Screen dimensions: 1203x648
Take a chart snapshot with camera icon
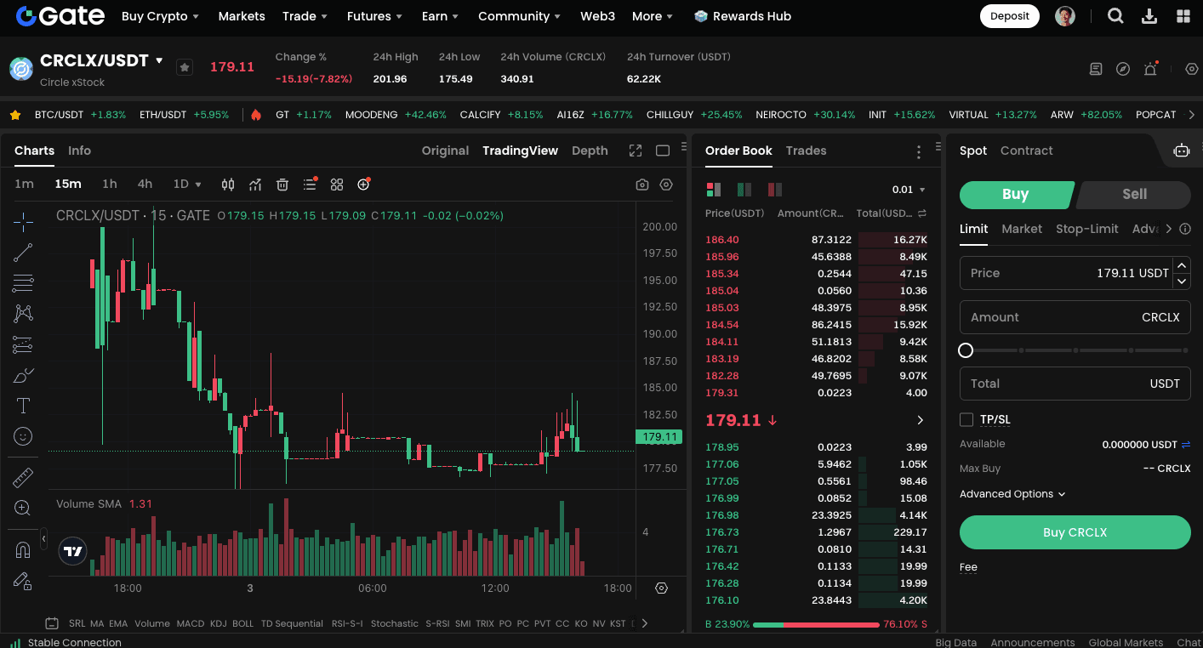point(642,185)
